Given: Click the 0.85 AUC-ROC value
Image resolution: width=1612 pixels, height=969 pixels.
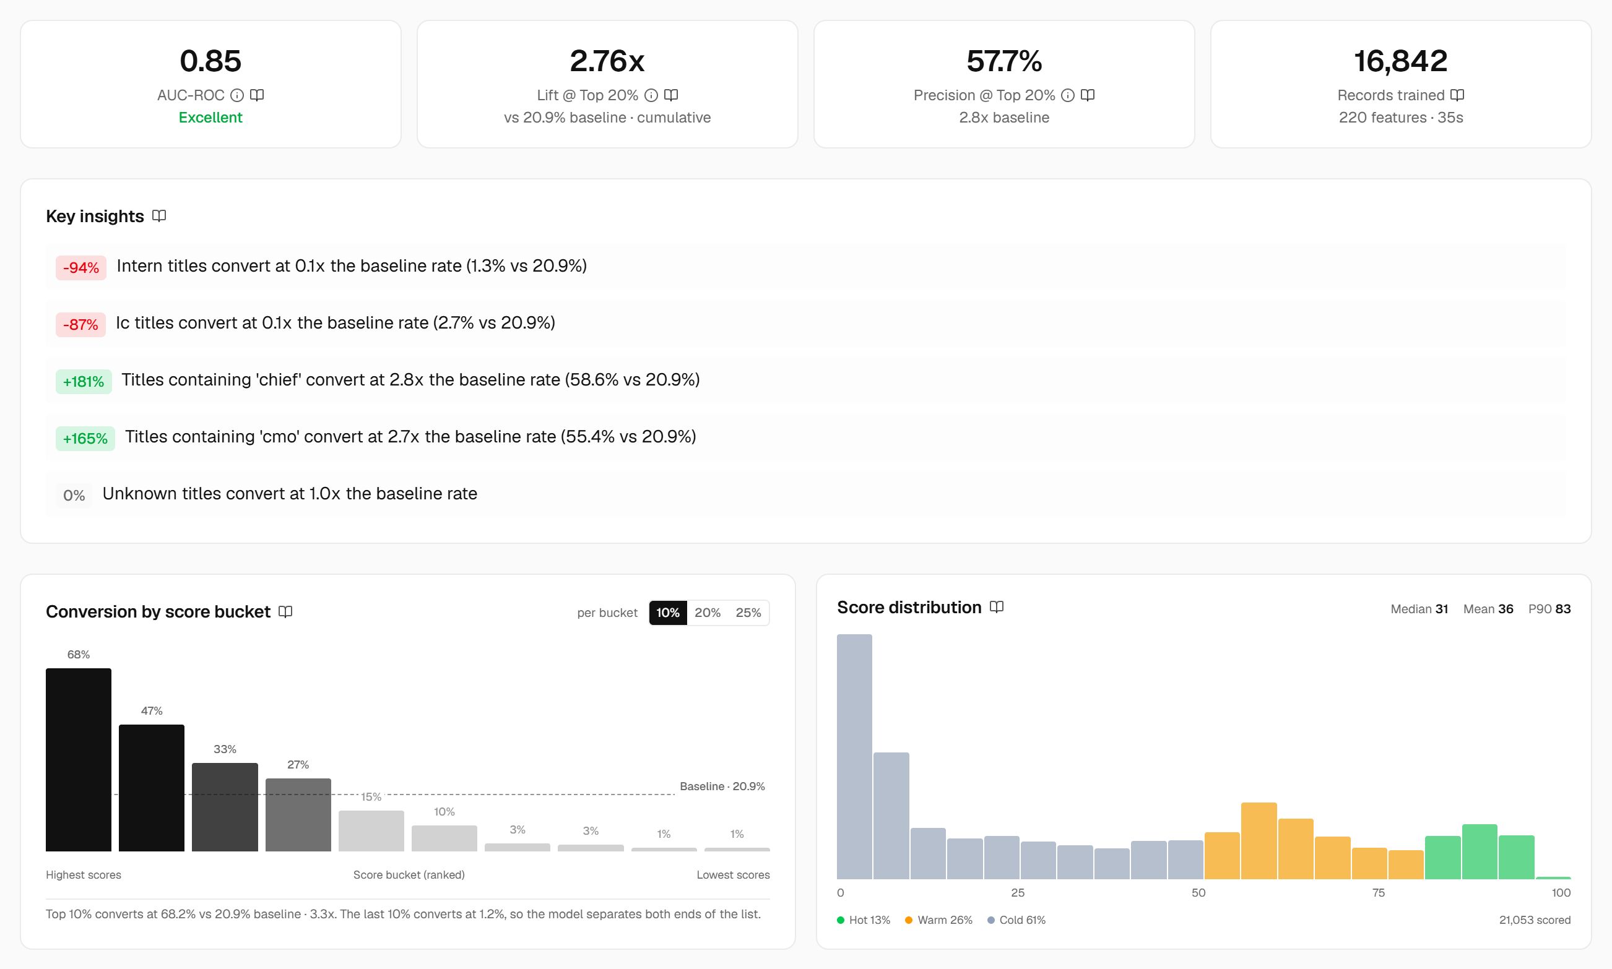Looking at the screenshot, I should click(210, 61).
